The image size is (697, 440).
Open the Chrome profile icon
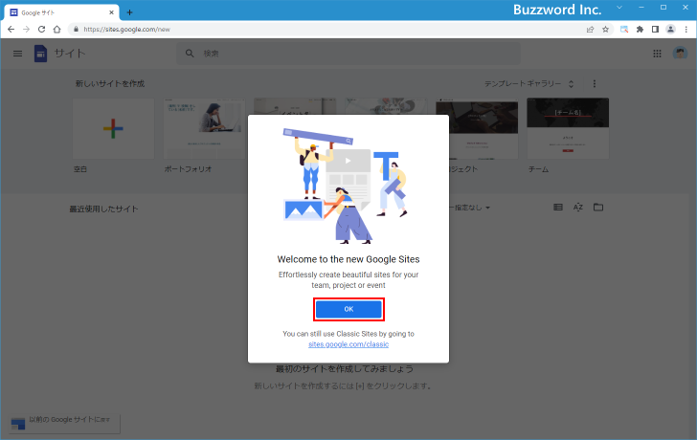pyautogui.click(x=670, y=30)
